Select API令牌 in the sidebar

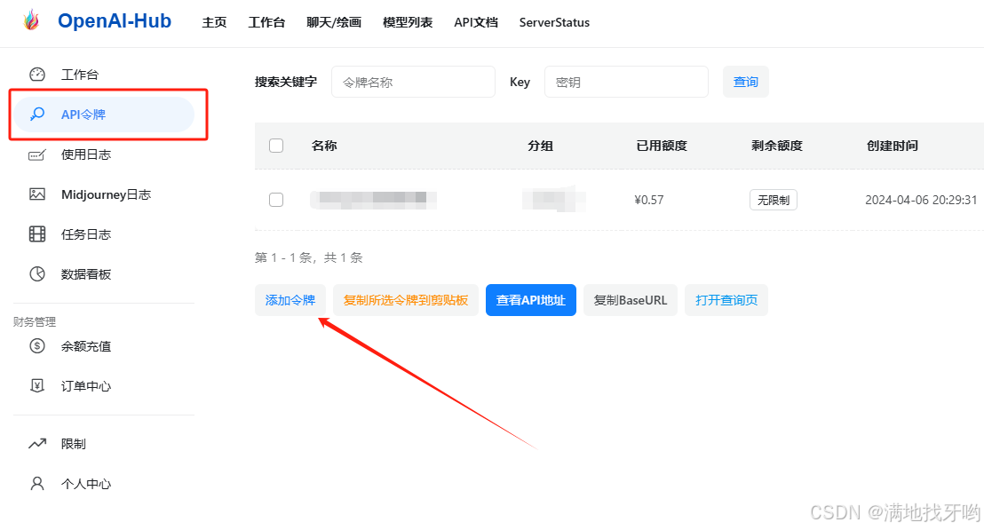pyautogui.click(x=104, y=115)
